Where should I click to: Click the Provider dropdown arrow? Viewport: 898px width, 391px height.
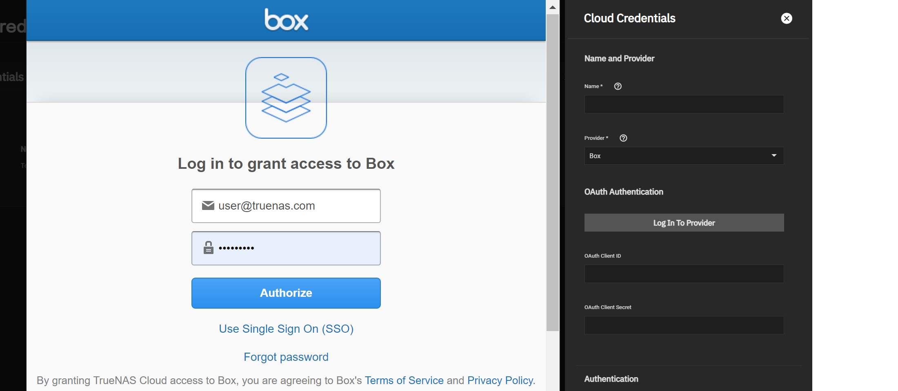click(774, 155)
